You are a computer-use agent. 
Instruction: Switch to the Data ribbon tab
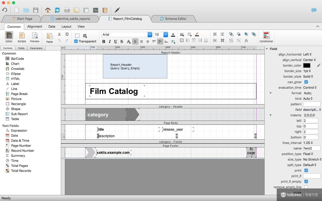tap(52, 26)
